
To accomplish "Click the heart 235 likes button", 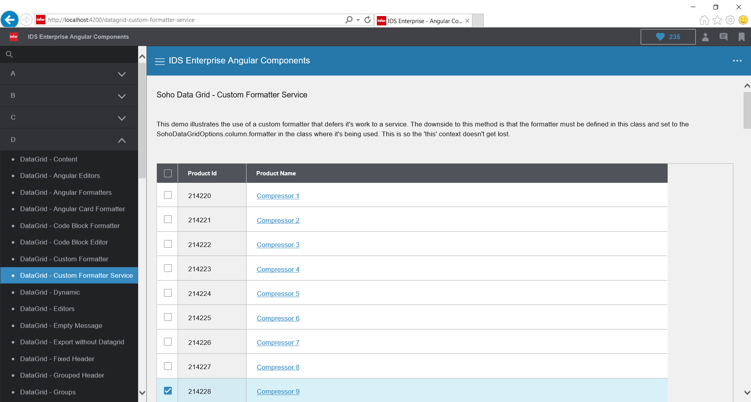I will [668, 37].
